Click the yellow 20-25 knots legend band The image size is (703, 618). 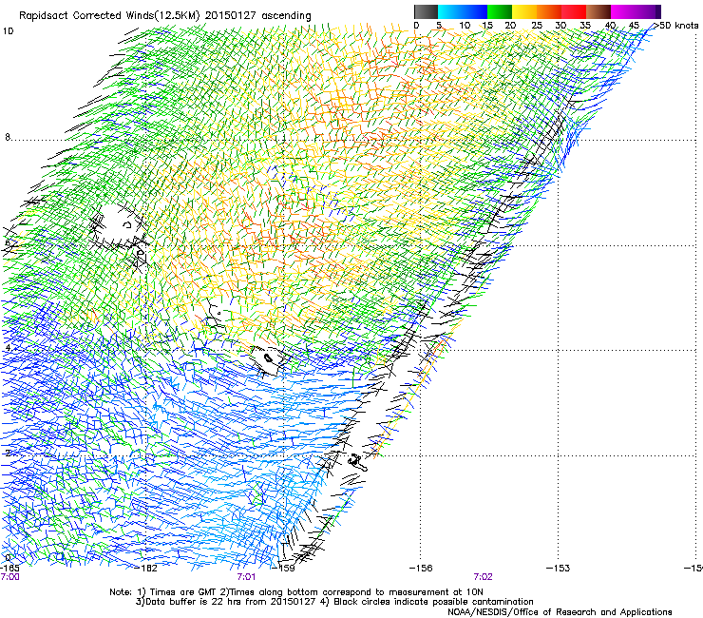point(524,11)
